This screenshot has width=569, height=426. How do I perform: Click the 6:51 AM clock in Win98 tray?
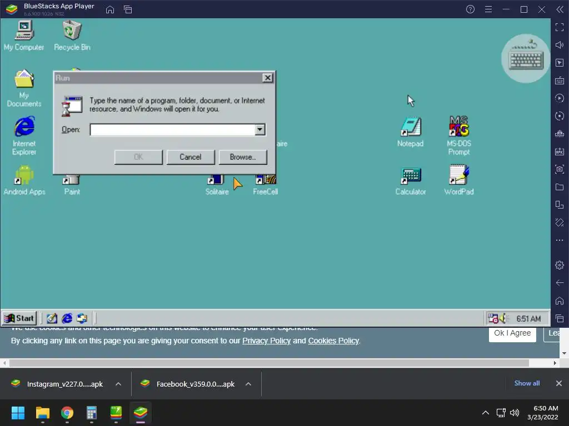528,319
